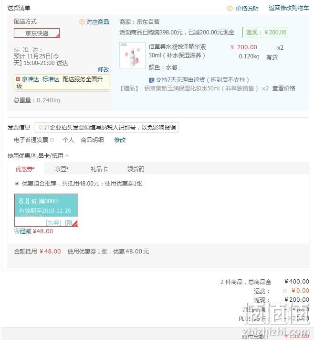Click 查看价格 for the gift item
Image resolution: width=314 pixels, height=340 pixels.
pos(284,88)
